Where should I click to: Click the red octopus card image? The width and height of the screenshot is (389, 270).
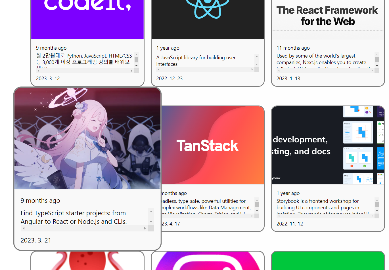87,261
